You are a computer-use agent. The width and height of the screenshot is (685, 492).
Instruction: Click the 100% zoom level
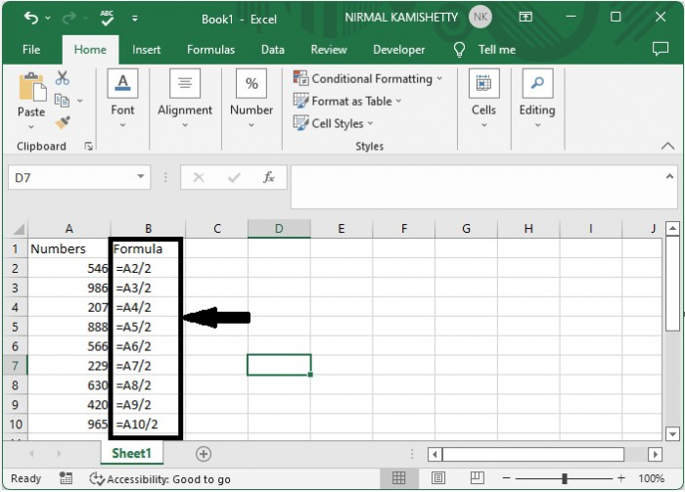coord(652,478)
